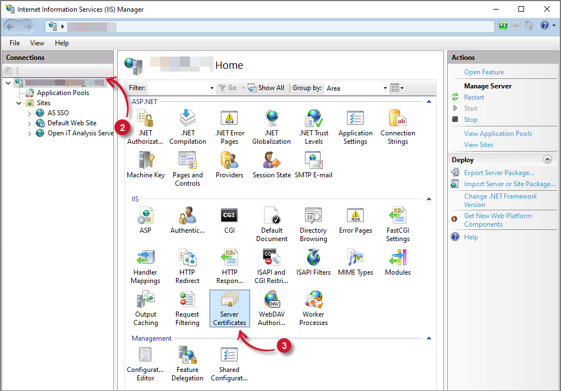The width and height of the screenshot is (561, 391).
Task: Open the MIME Types feature
Action: pos(355,259)
